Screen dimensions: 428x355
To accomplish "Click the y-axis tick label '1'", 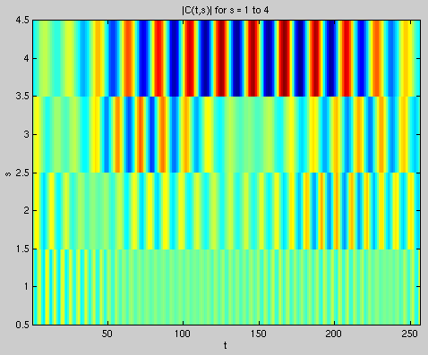I will [26, 286].
